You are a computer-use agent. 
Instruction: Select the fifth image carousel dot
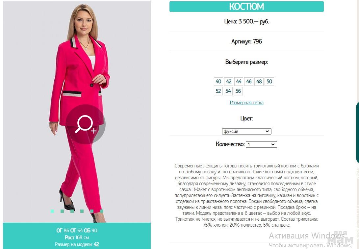[x=91, y=211]
